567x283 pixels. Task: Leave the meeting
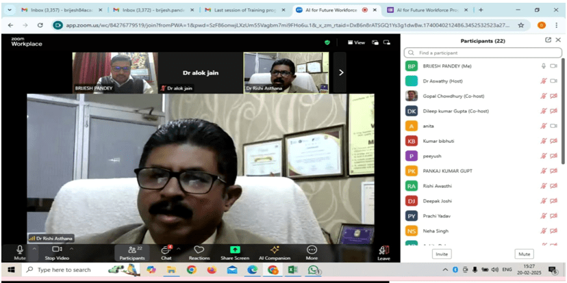click(383, 252)
